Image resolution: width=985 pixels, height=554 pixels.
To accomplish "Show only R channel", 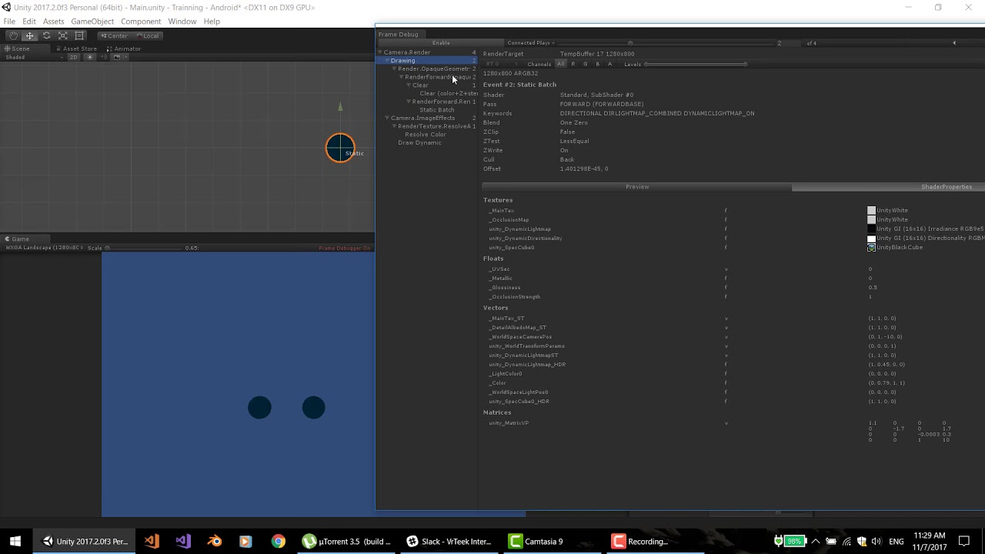I will [573, 64].
